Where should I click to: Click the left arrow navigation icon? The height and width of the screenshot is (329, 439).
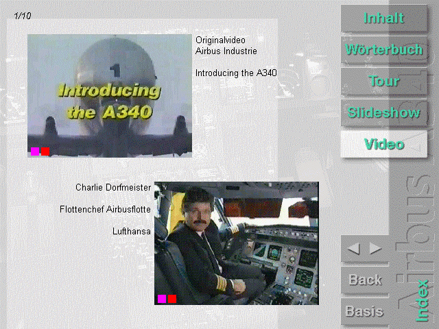354,249
